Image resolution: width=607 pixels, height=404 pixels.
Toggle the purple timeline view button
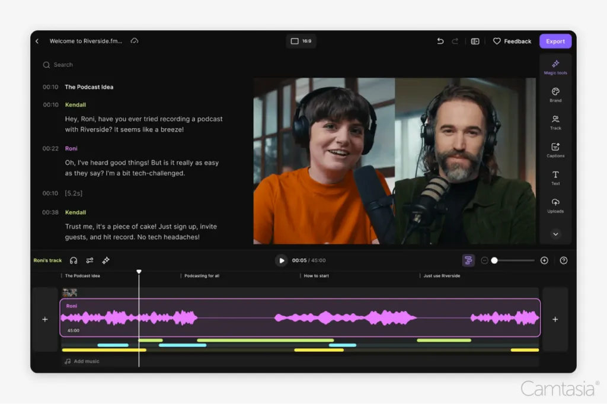468,260
